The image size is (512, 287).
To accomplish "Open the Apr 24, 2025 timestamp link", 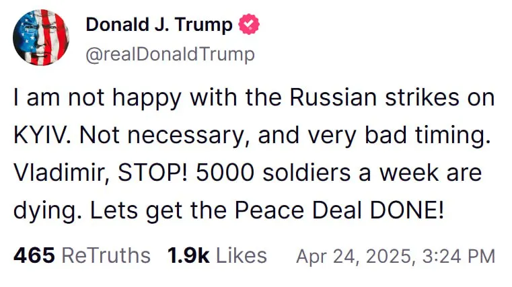I will (x=396, y=256).
